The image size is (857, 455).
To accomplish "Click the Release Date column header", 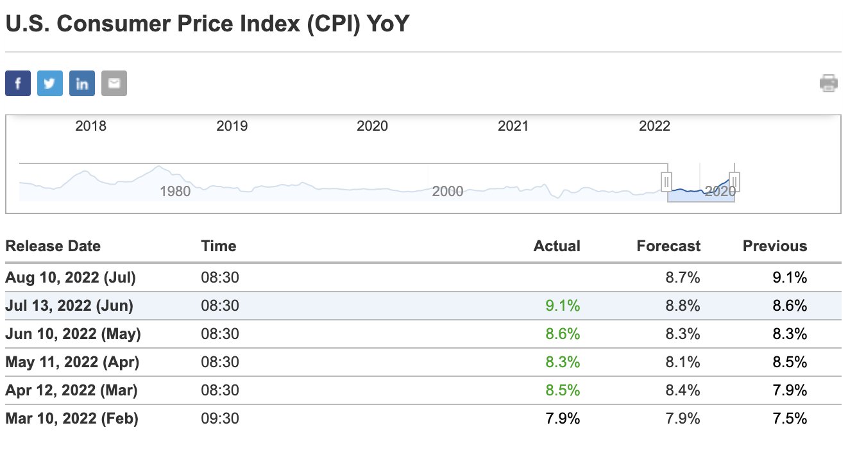I will pyautogui.click(x=53, y=246).
